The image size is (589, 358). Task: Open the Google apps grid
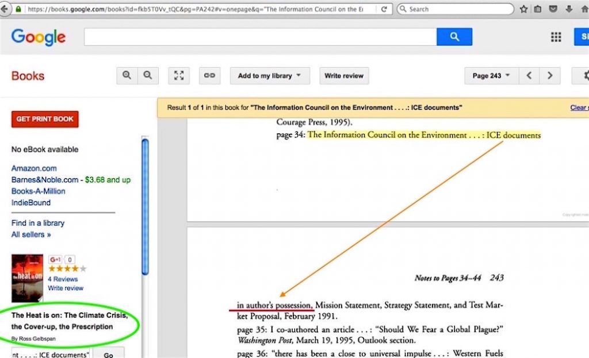tap(556, 37)
